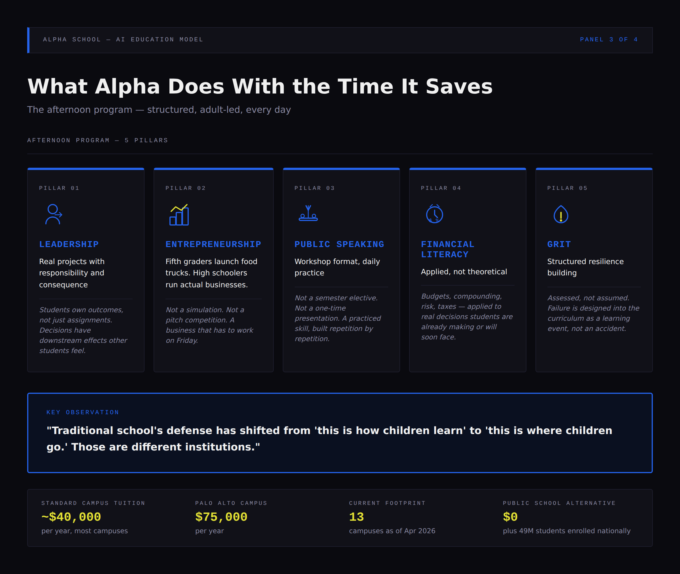Open the PUBLIC SPEAKING heading
Image resolution: width=680 pixels, height=574 pixels.
point(339,244)
